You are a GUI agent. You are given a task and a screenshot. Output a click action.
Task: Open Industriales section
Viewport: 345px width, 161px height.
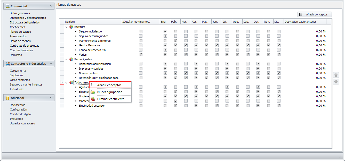17,89
